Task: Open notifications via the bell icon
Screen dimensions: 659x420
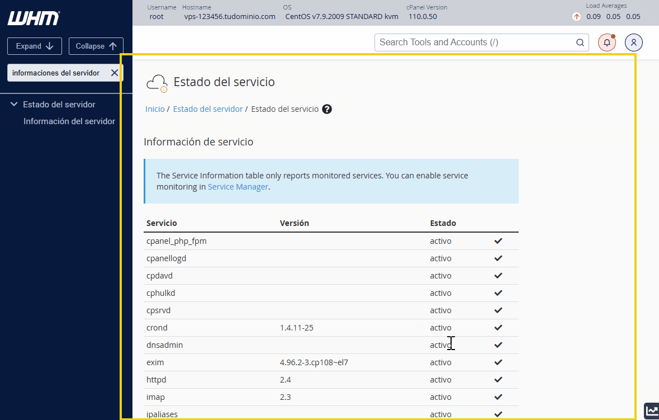Action: pyautogui.click(x=606, y=42)
